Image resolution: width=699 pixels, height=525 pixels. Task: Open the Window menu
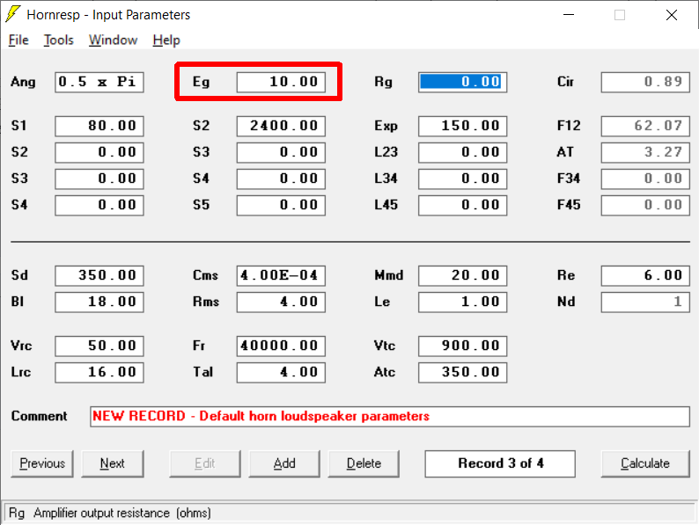click(x=113, y=40)
